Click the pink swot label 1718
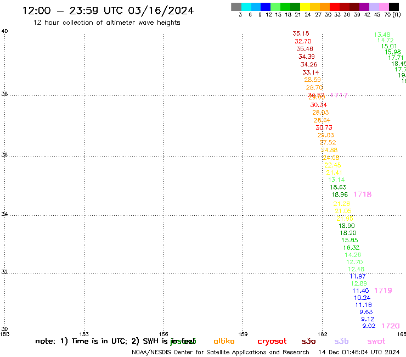 click(x=363, y=194)
